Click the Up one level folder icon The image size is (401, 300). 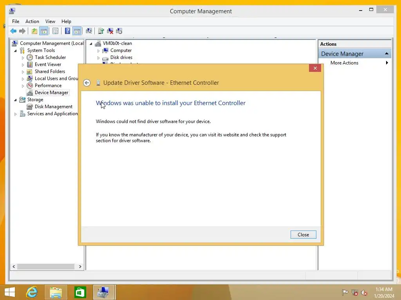[34, 31]
